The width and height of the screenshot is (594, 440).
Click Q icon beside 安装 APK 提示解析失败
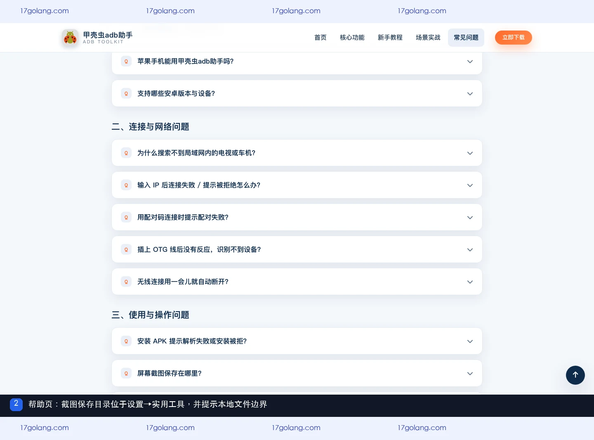[126, 341]
